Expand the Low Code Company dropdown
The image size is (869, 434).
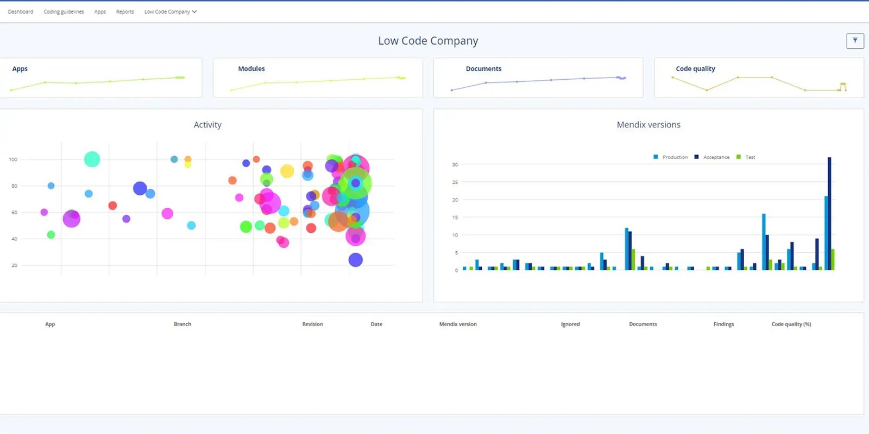pos(171,11)
